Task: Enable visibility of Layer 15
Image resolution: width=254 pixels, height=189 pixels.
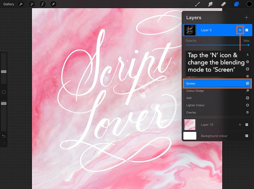Action: point(247,125)
